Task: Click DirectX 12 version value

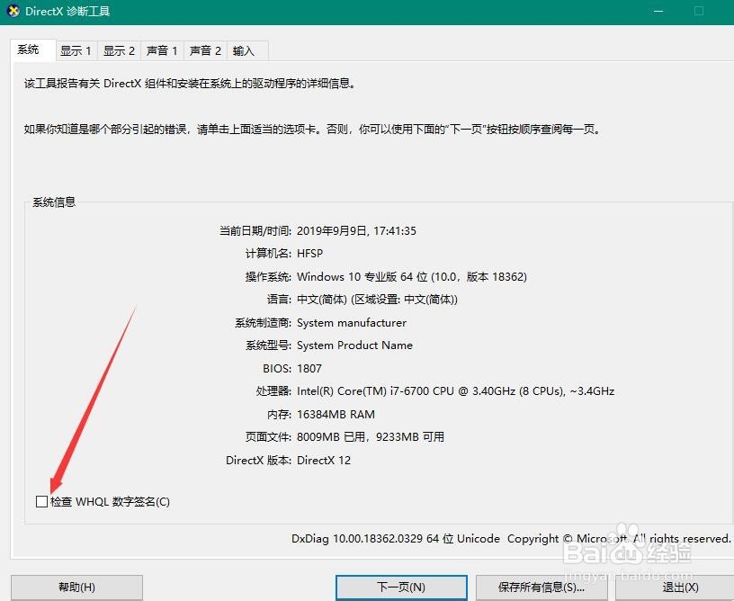Action: click(x=324, y=460)
